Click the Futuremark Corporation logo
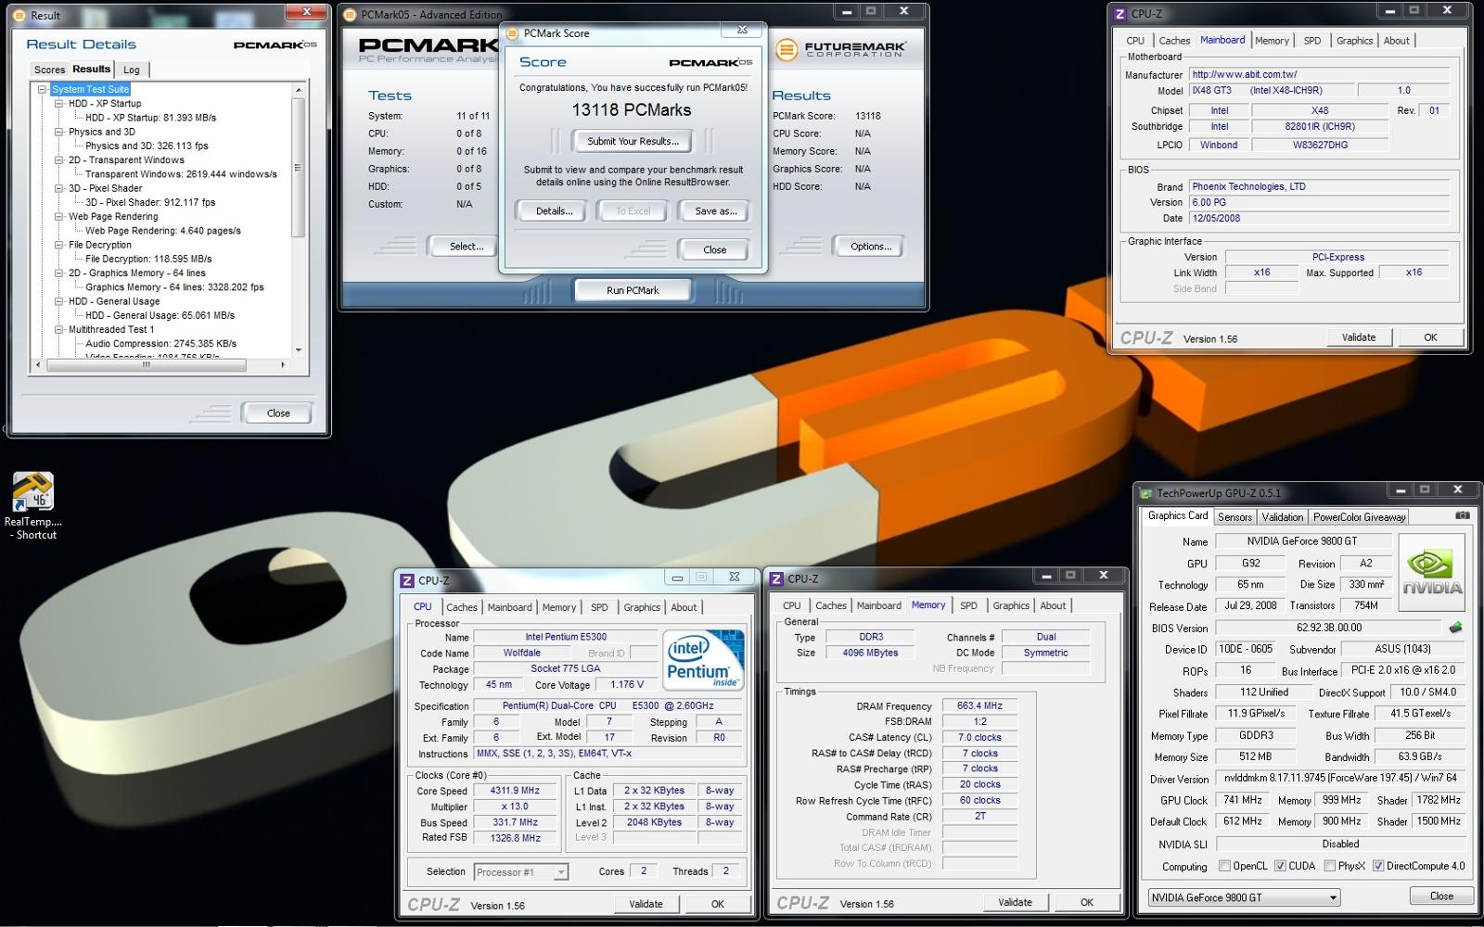This screenshot has height=927, width=1484. [x=840, y=49]
